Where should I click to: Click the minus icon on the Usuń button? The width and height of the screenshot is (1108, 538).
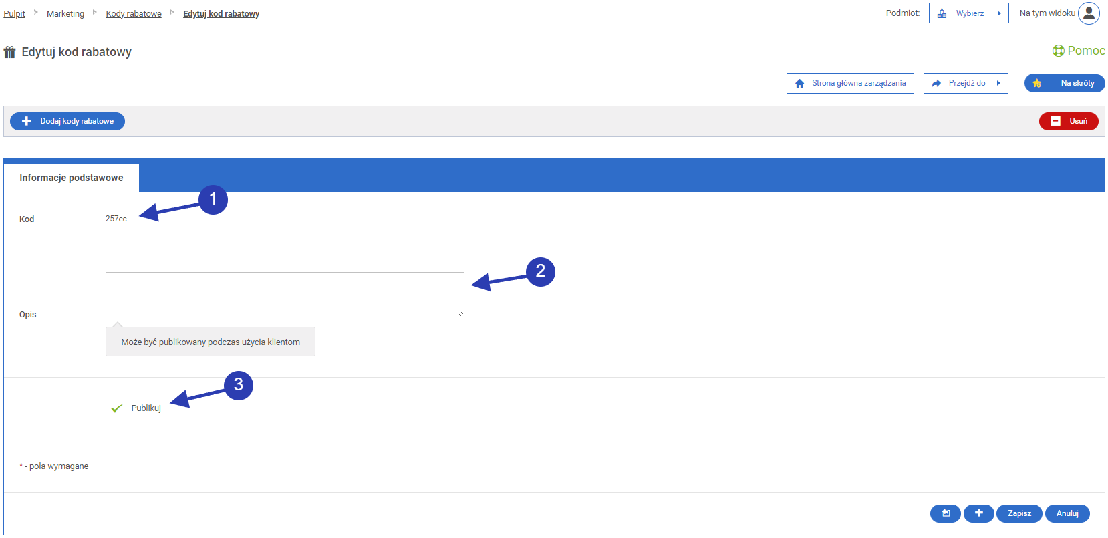[x=1056, y=121]
